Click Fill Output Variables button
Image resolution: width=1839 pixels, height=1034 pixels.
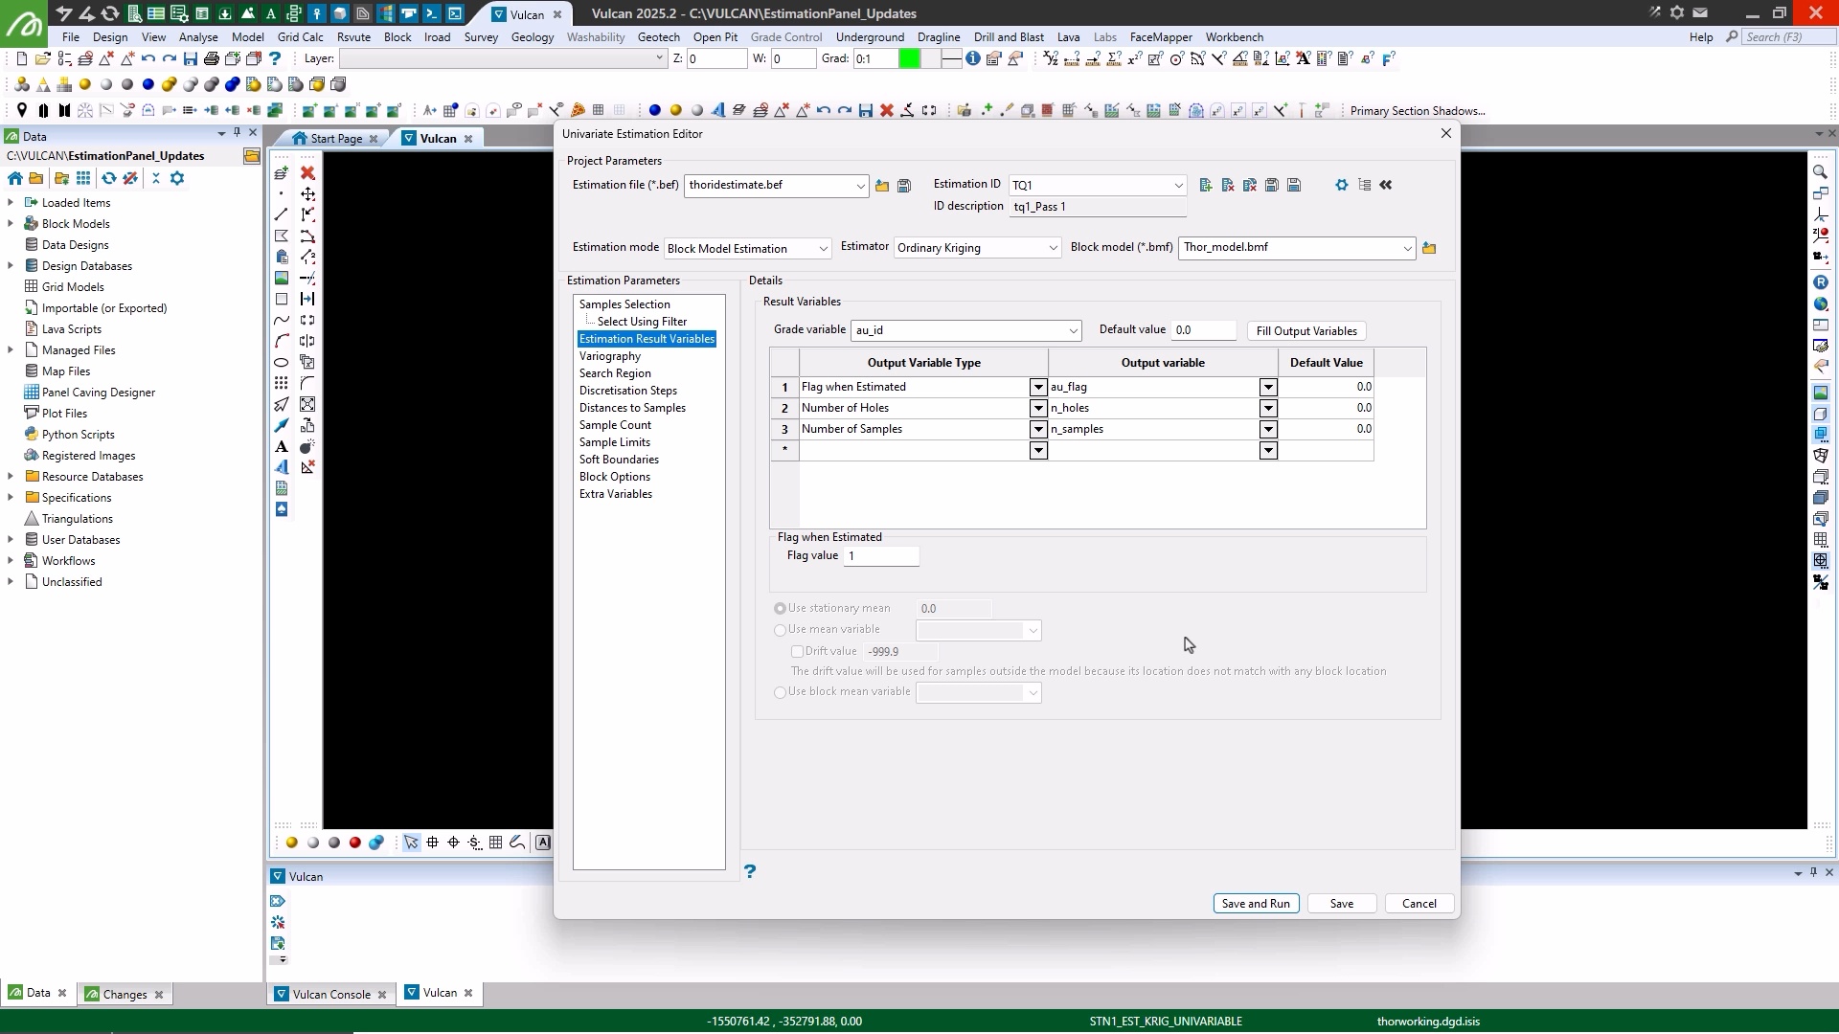coord(1306,331)
